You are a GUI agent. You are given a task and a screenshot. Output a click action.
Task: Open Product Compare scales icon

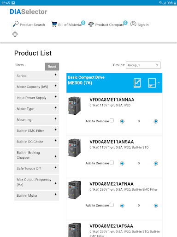pos(91,24)
